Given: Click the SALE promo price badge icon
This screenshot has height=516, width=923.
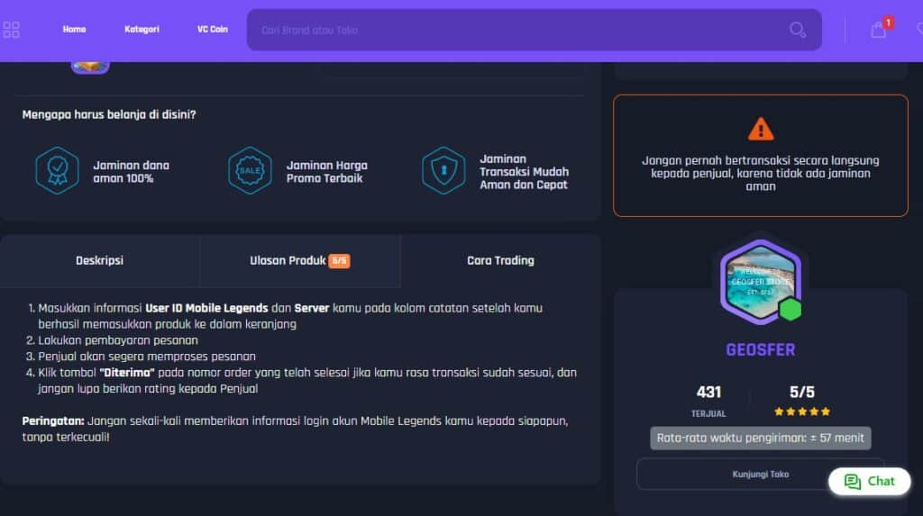Looking at the screenshot, I should 250,170.
